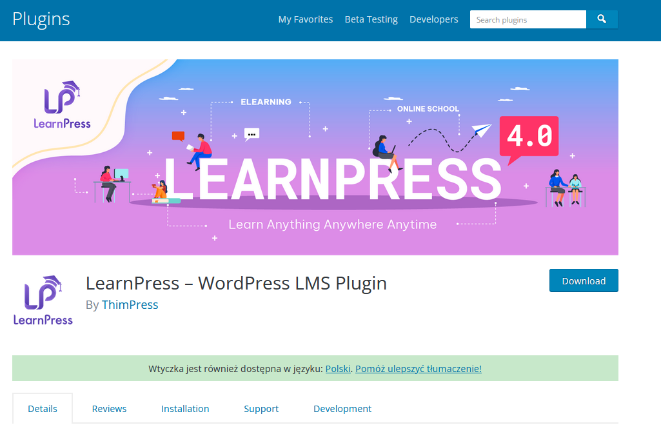The height and width of the screenshot is (443, 661).
Task: Switch to the Support tab
Action: [261, 408]
